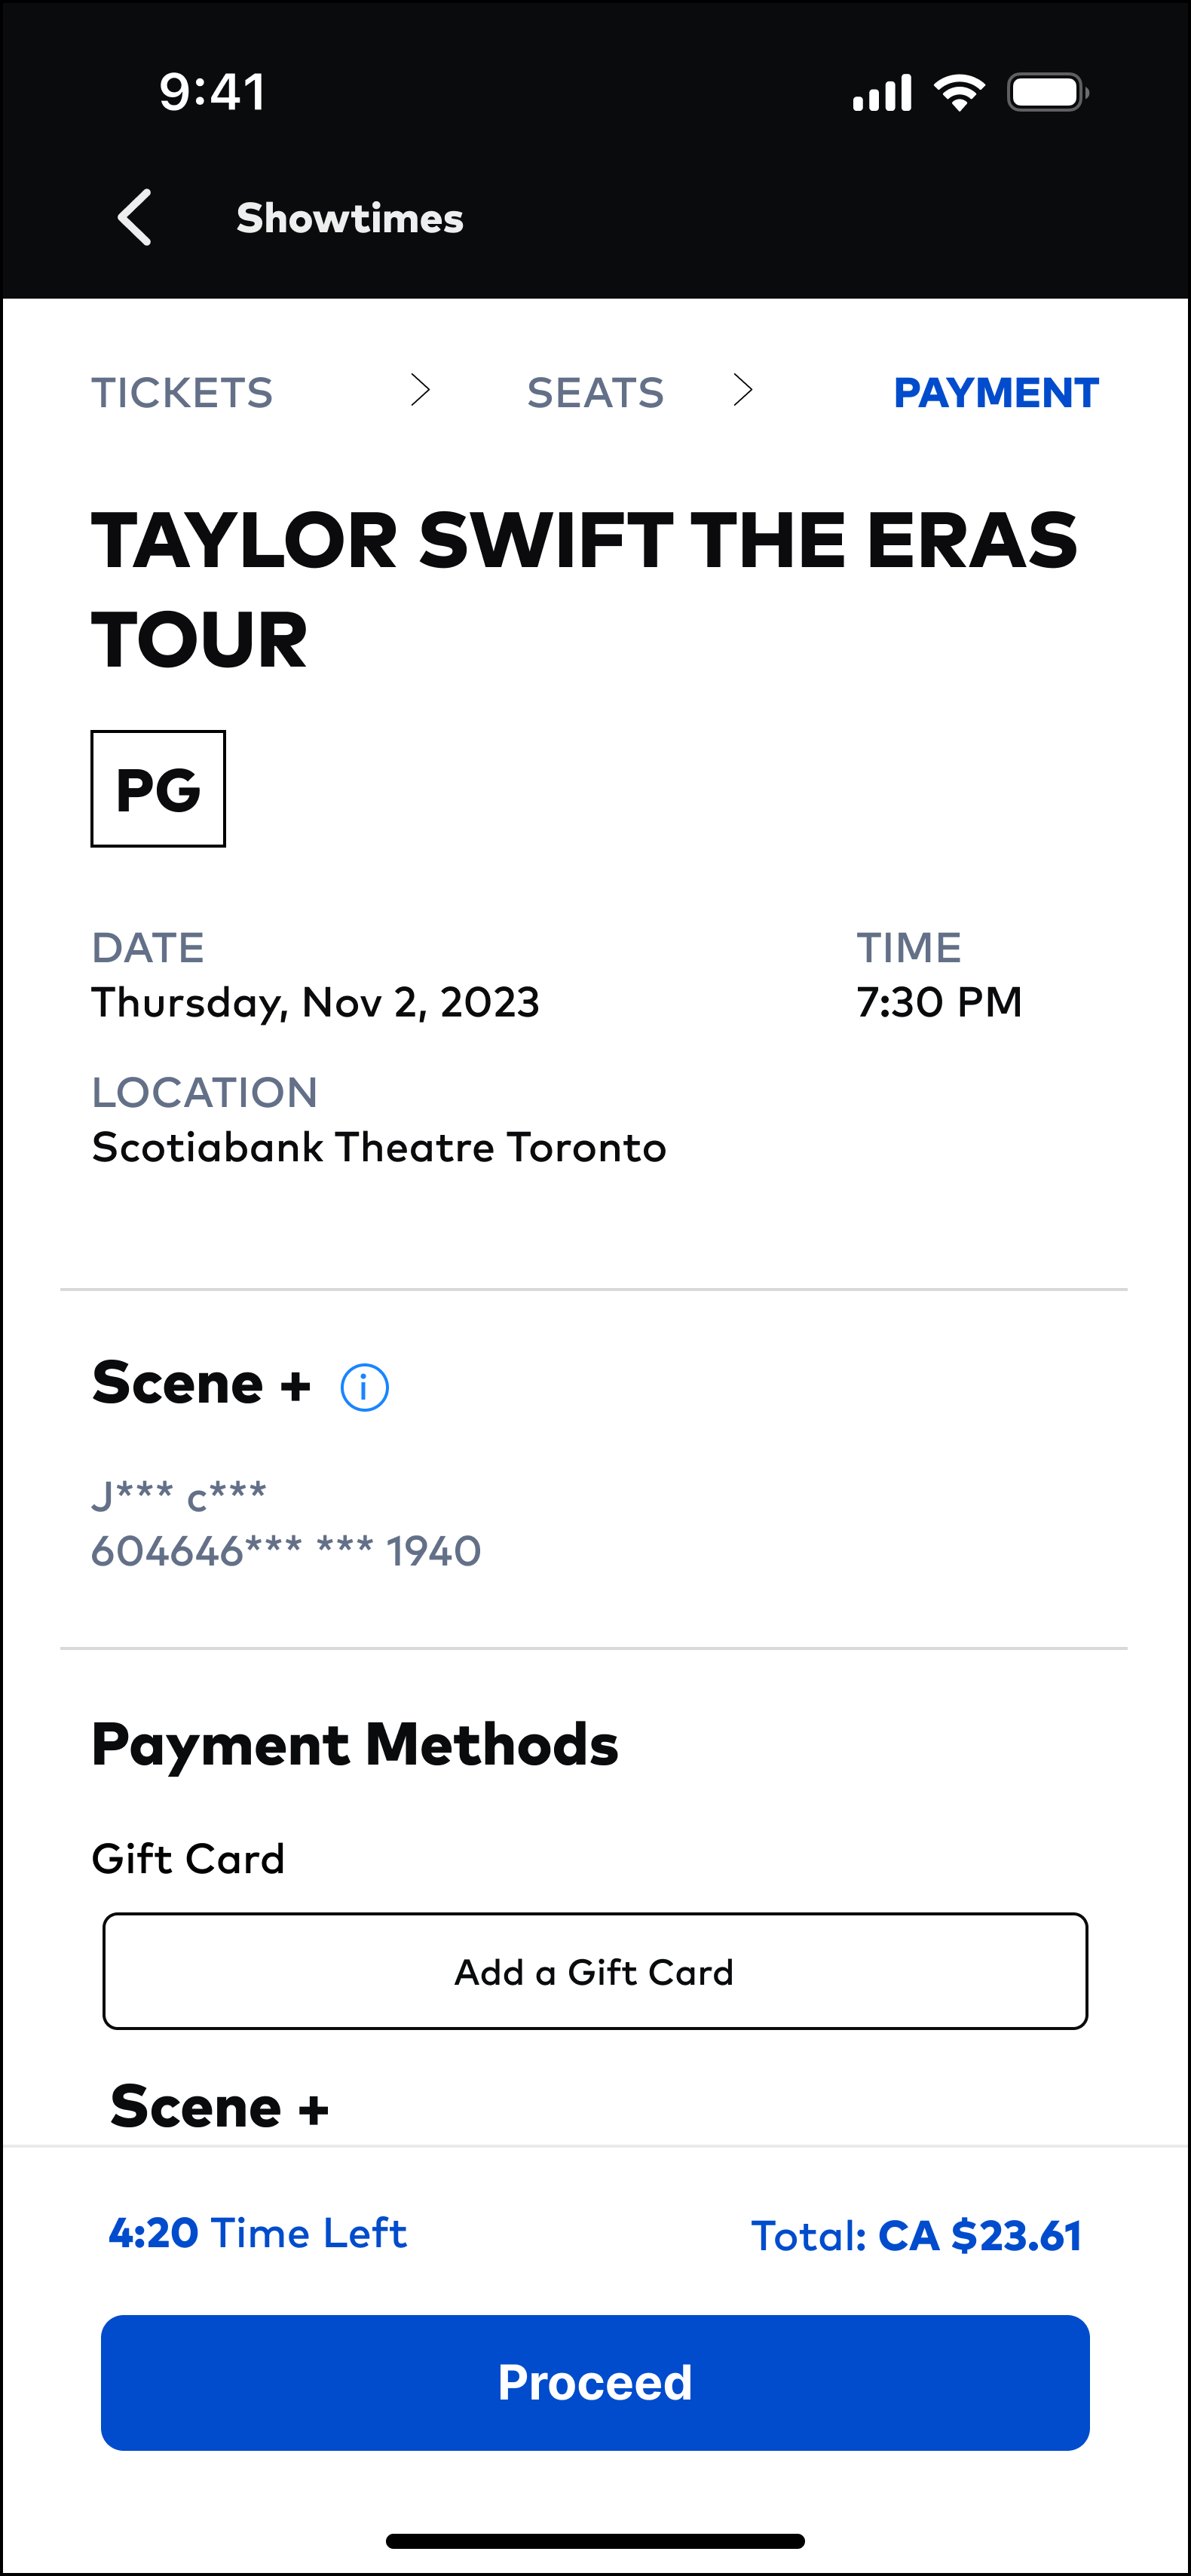Tap the masked Scene+ card number
Viewport: 1191px width, 2576px height.
[286, 1551]
